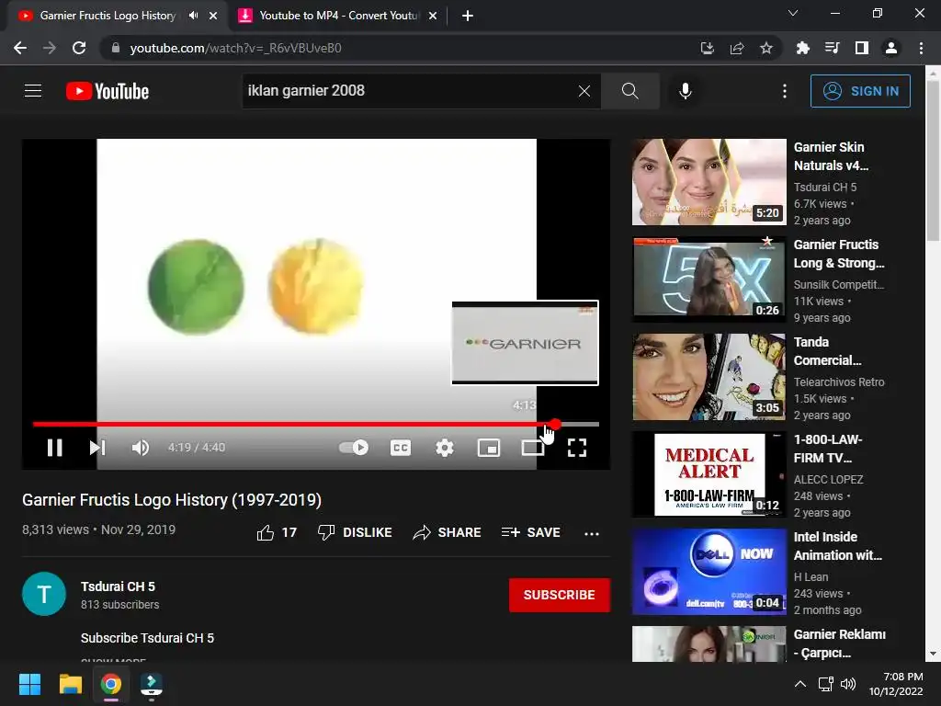Close the Youtube to MP4 tab
This screenshot has height=706, width=941.
click(432, 17)
